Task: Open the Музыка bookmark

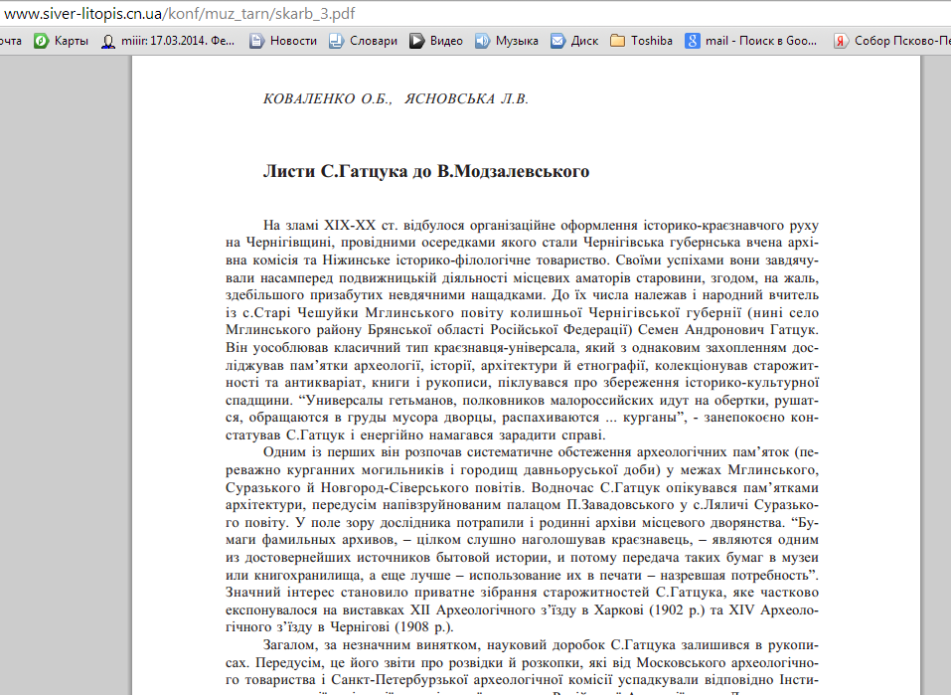Action: [x=507, y=41]
